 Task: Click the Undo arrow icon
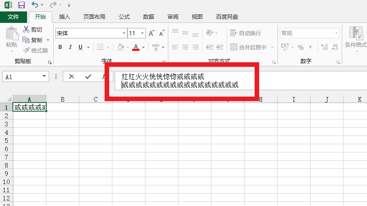coord(35,5)
